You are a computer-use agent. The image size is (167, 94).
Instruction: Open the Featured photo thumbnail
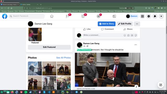click(x=35, y=34)
